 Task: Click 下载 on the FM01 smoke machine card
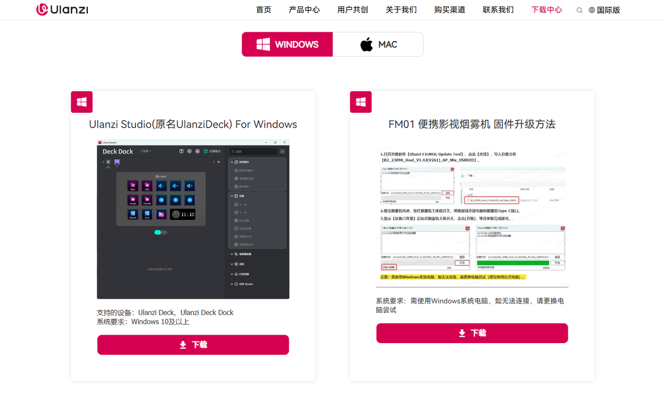pos(472,333)
